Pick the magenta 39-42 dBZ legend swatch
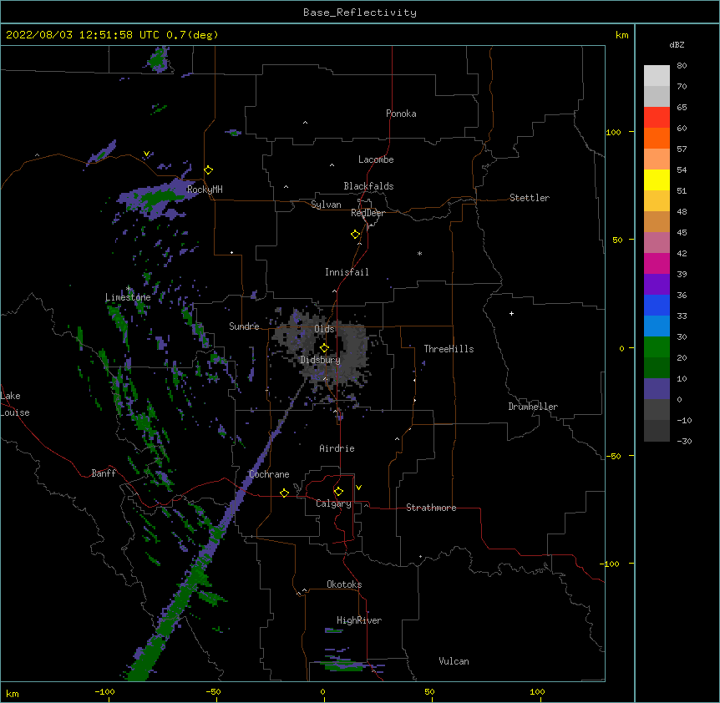The width and height of the screenshot is (720, 703). (x=657, y=263)
